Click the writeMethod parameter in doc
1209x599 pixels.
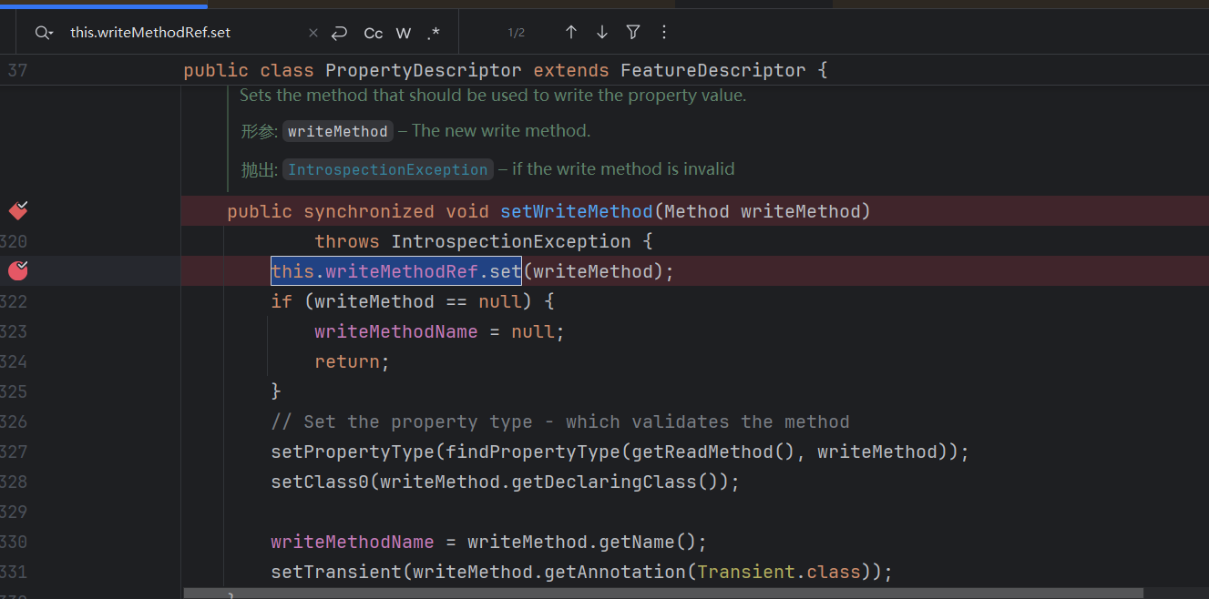[337, 131]
